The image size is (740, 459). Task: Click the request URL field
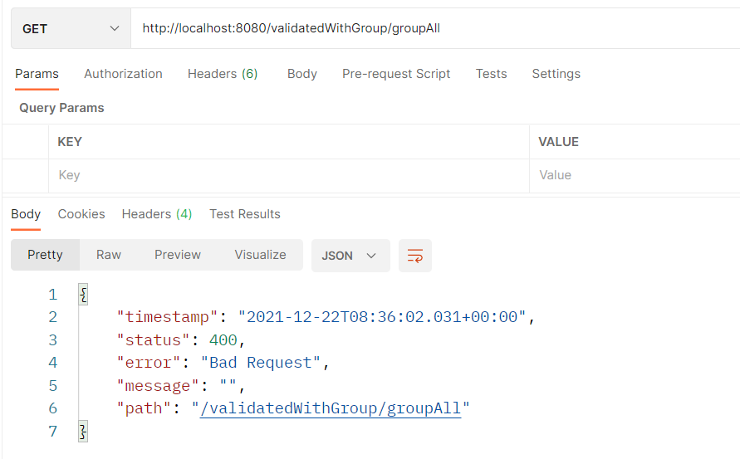[x=435, y=28]
